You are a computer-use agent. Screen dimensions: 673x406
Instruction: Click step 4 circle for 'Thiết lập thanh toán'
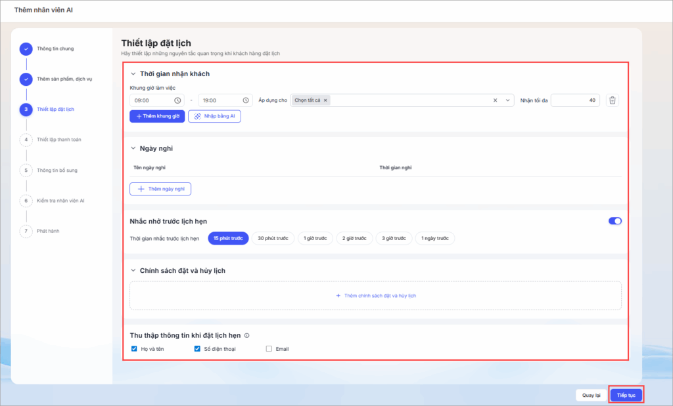pos(26,140)
